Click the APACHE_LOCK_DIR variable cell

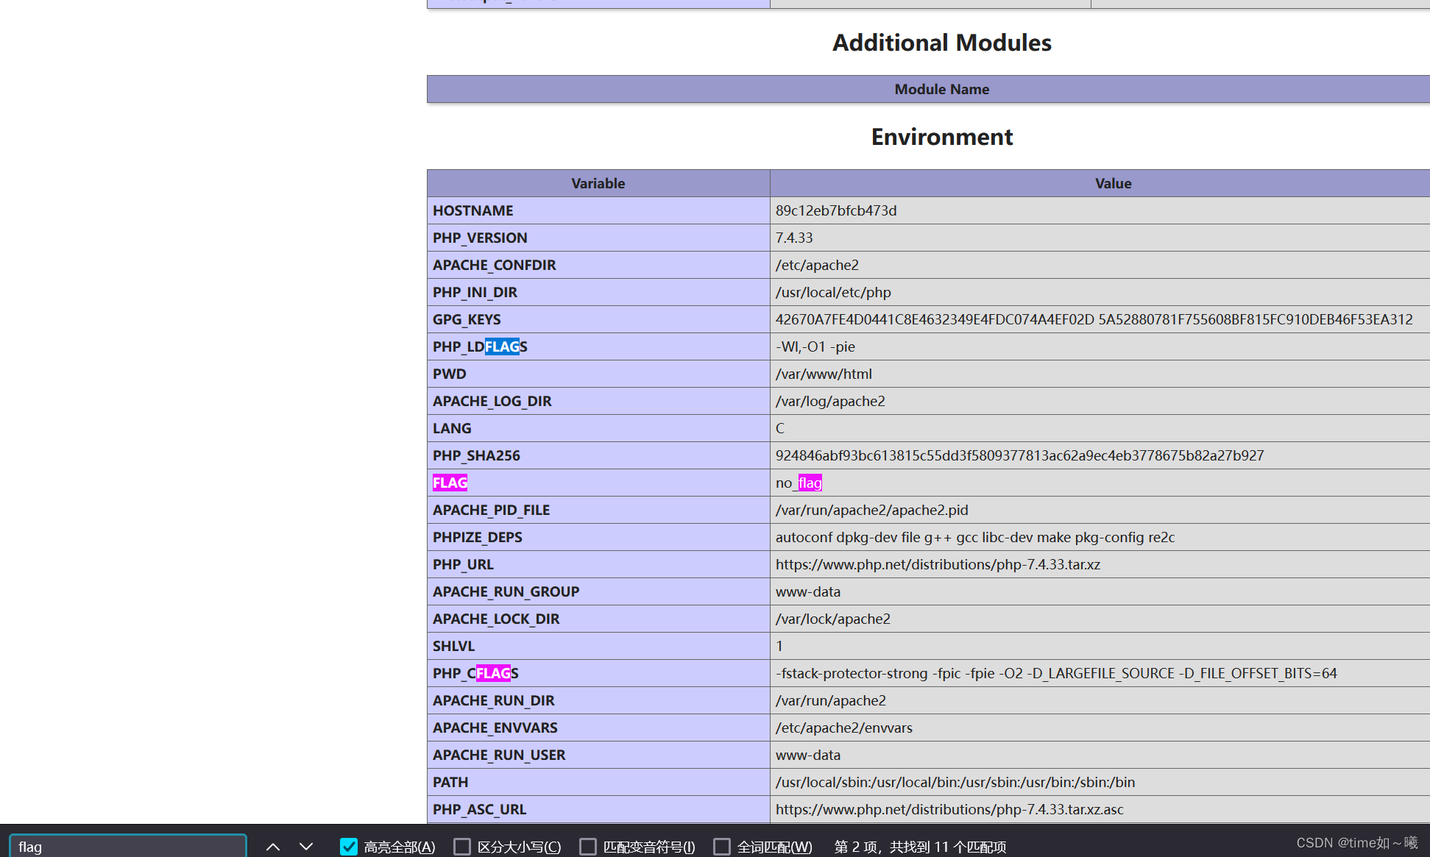[x=598, y=619]
